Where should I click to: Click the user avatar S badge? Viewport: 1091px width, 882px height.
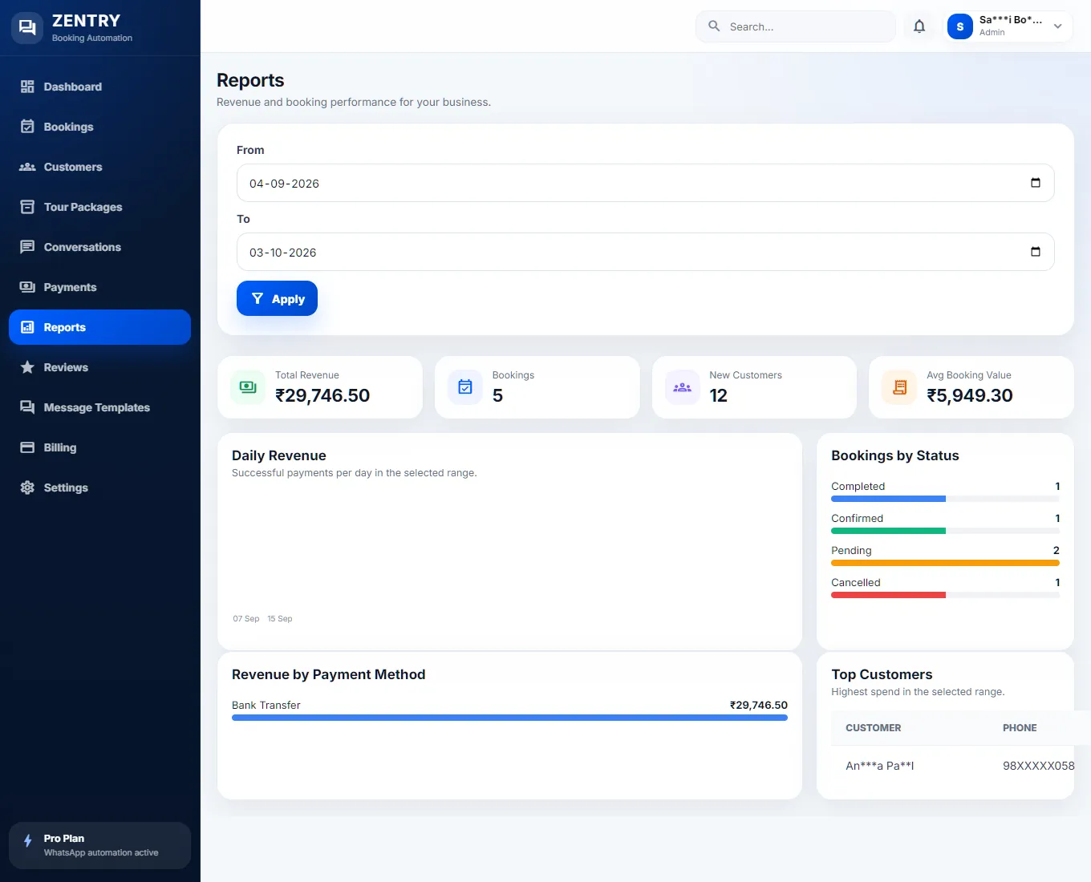point(960,26)
